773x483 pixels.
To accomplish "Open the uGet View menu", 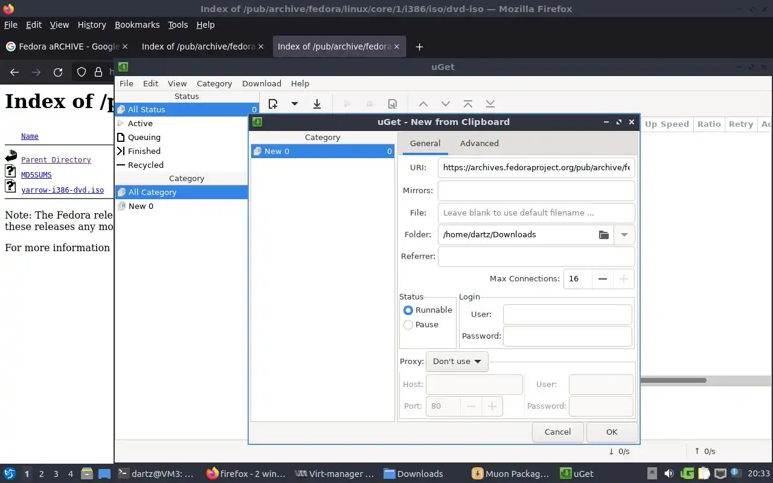I will click(x=177, y=83).
